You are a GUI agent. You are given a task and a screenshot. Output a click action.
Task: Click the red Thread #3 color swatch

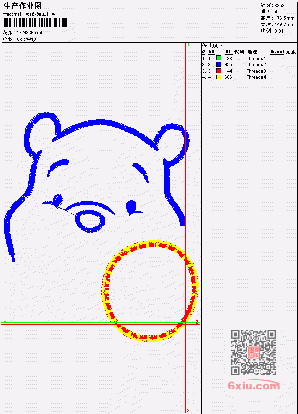point(219,71)
